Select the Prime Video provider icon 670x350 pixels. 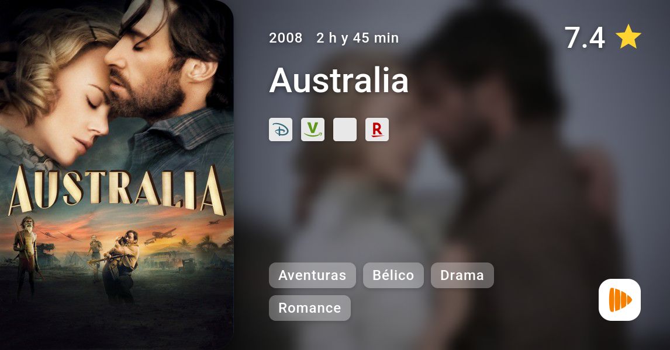313,129
